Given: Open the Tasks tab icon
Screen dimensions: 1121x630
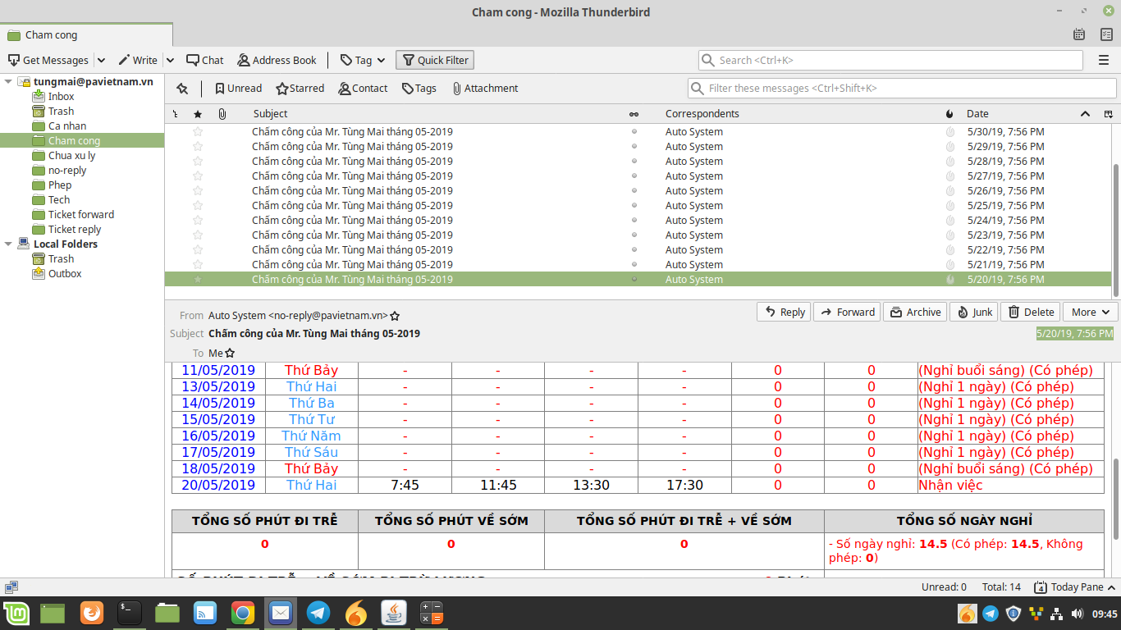Looking at the screenshot, I should (x=1106, y=34).
